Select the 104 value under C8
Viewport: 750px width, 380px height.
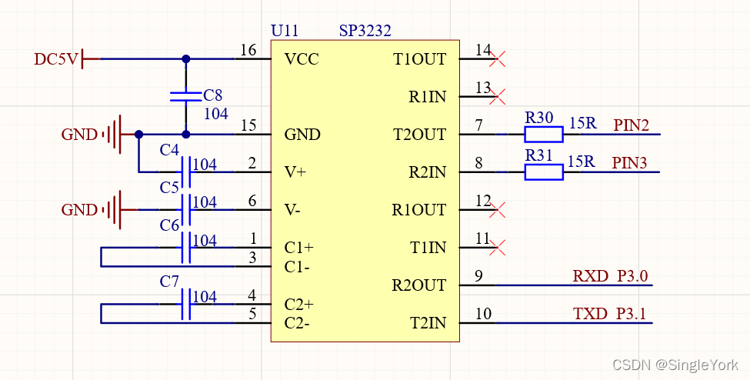click(x=215, y=114)
